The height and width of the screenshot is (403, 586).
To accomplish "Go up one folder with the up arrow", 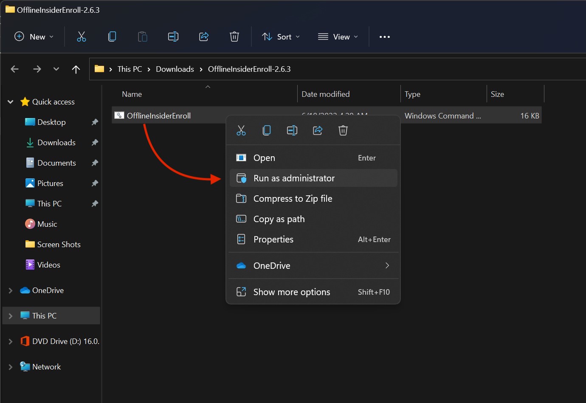I will point(76,69).
